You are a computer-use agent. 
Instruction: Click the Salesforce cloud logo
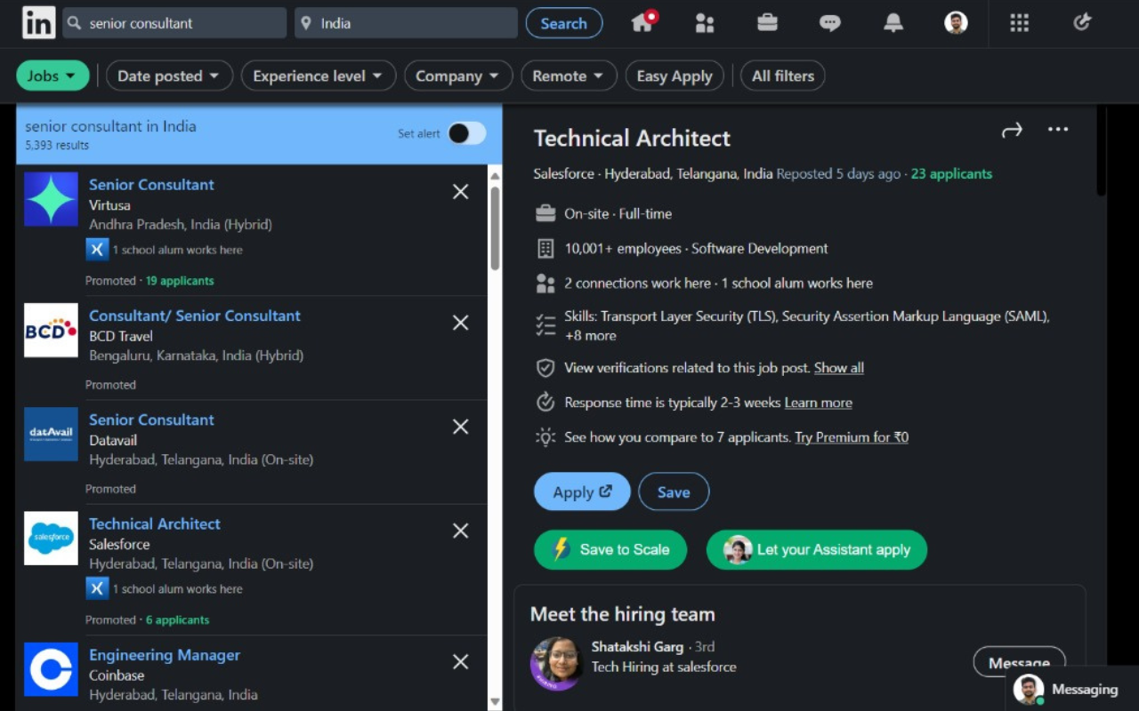point(51,538)
